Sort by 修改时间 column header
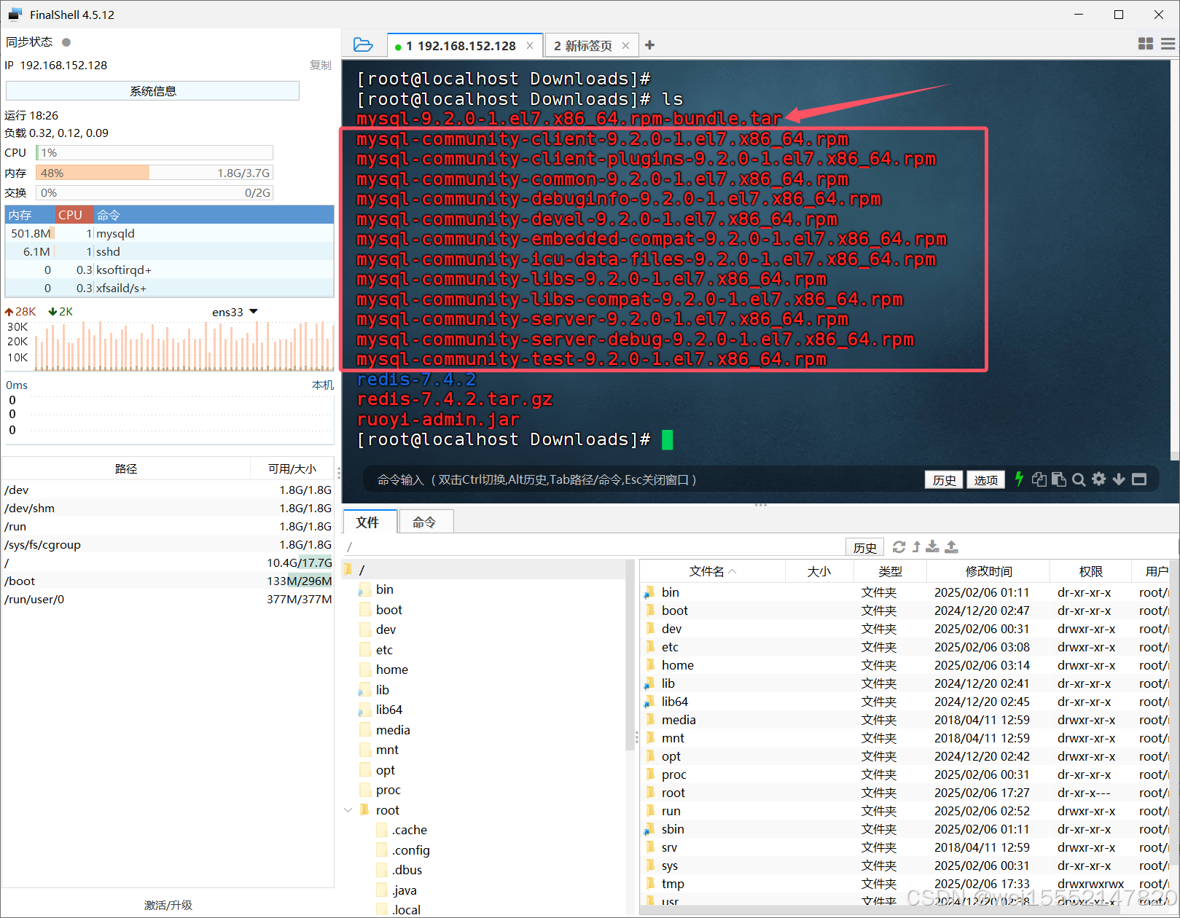The image size is (1180, 918). 988,571
